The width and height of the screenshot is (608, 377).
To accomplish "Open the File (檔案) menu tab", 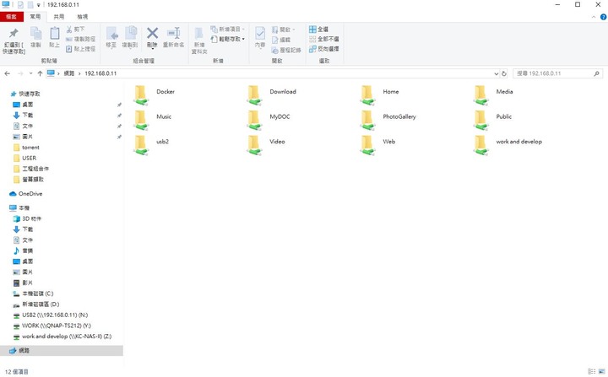I will tap(12, 17).
